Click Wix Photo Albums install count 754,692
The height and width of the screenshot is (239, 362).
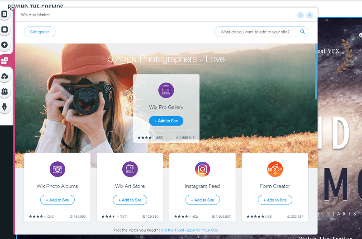click(77, 217)
